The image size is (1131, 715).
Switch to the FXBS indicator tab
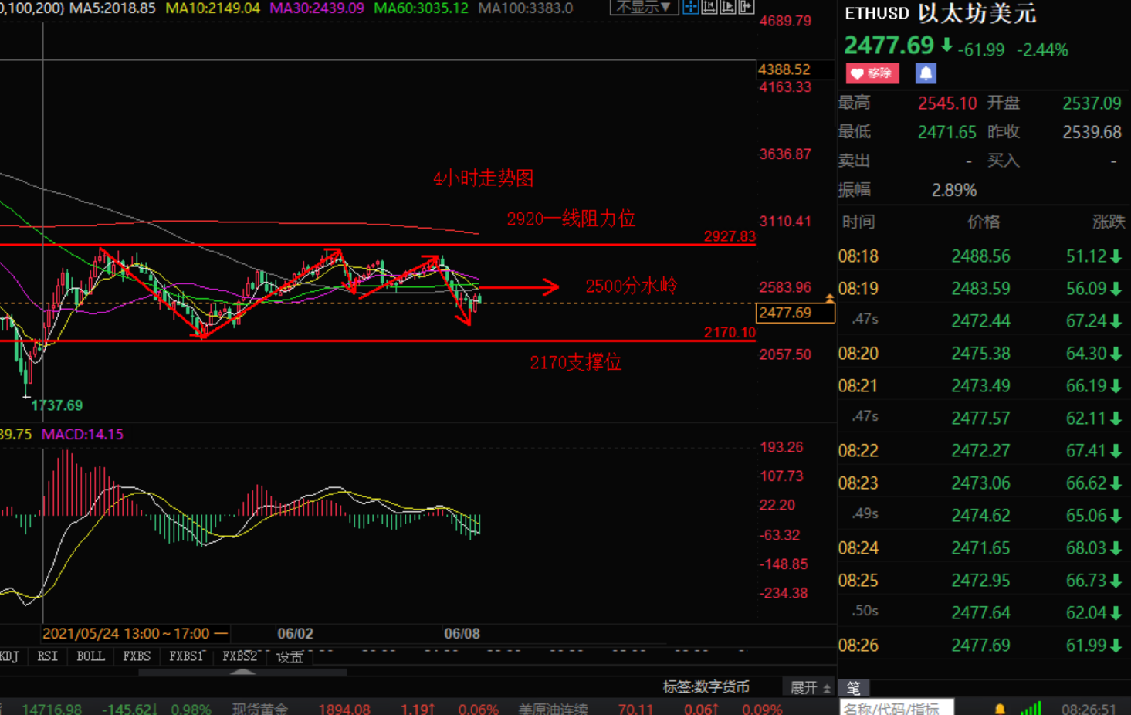pyautogui.click(x=137, y=656)
